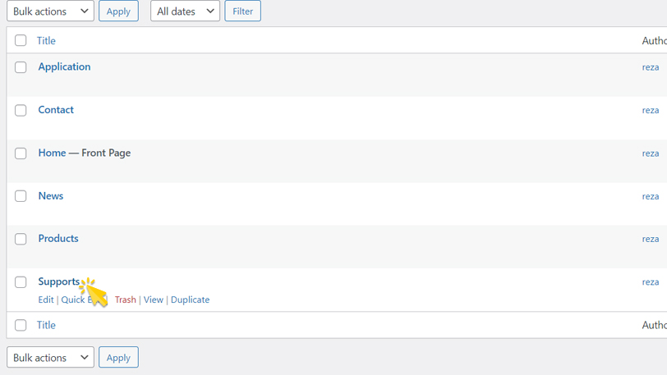Check the Application page checkbox
The image size is (667, 375).
[21, 67]
